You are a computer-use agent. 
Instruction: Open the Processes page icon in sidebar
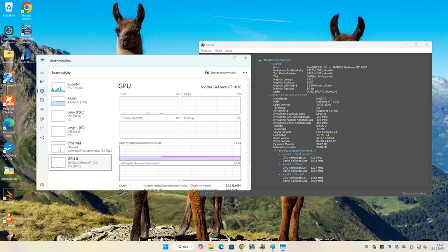(42, 82)
